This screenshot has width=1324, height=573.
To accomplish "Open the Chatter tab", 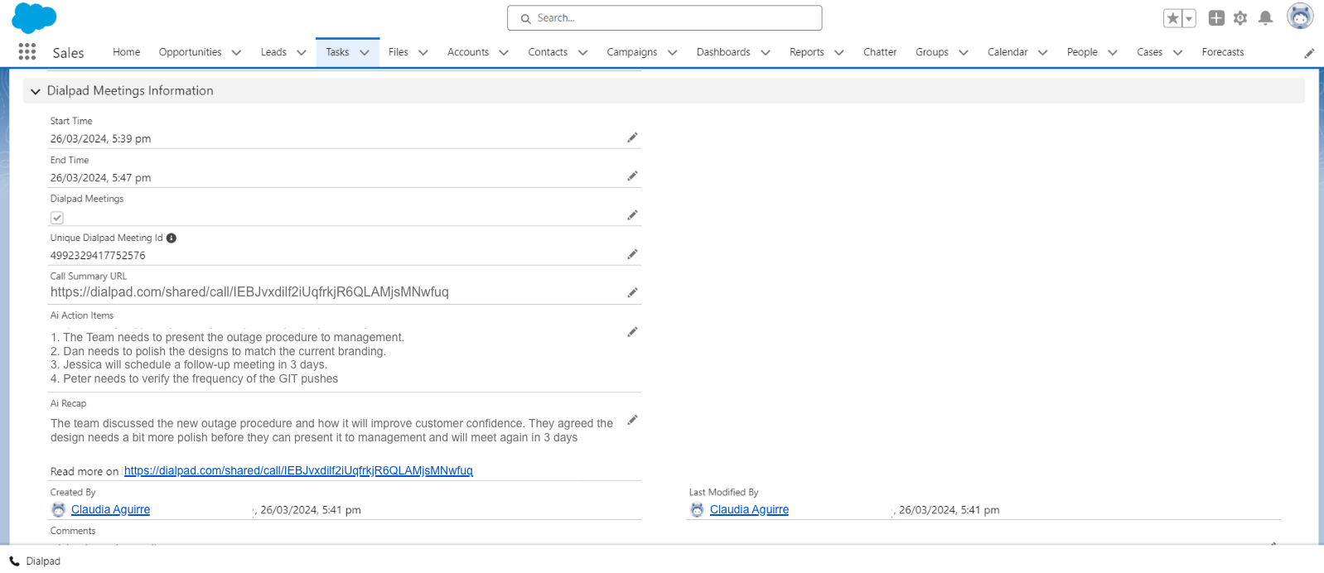I will pos(880,52).
